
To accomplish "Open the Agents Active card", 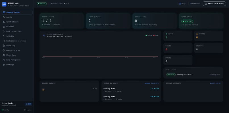I will tap(62, 21).
